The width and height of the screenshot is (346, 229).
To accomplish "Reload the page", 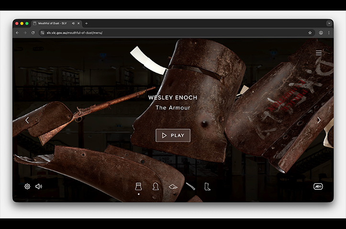I will (33, 33).
